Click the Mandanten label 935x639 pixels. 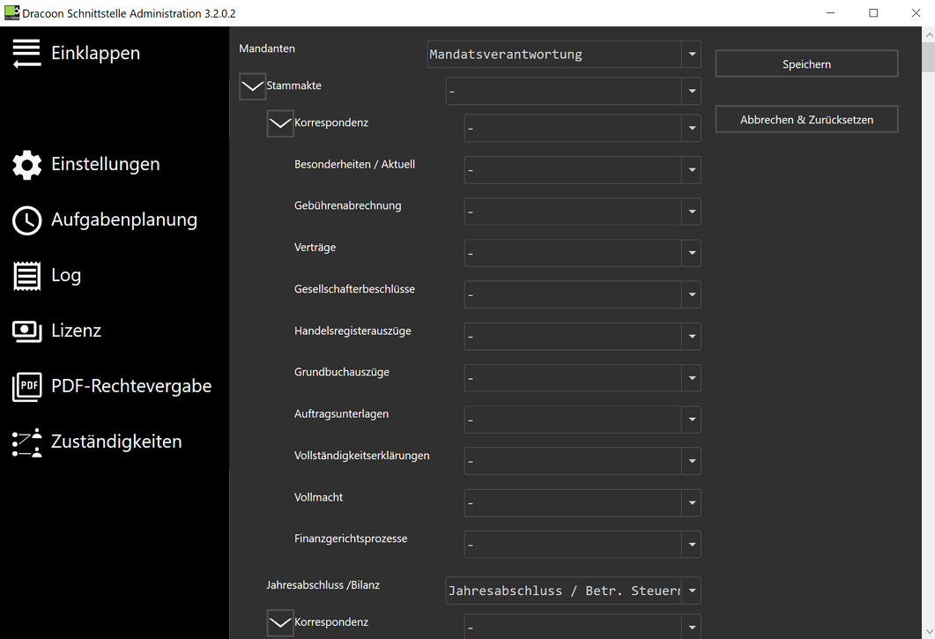(266, 48)
